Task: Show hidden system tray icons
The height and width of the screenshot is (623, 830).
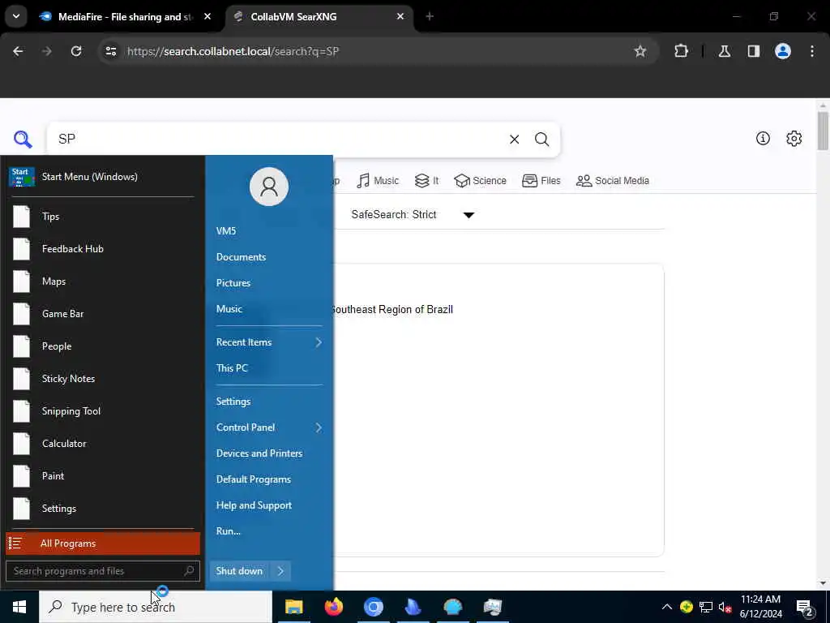Action: coord(667,607)
